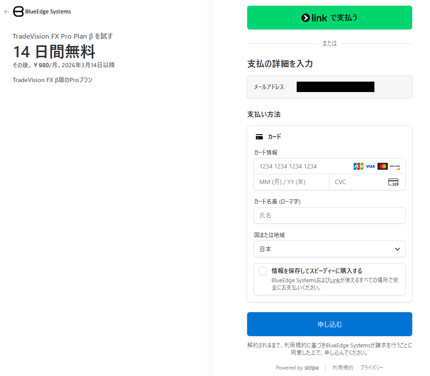Click the Discover card brand icon
The width and height of the screenshot is (430, 376).
[395, 166]
